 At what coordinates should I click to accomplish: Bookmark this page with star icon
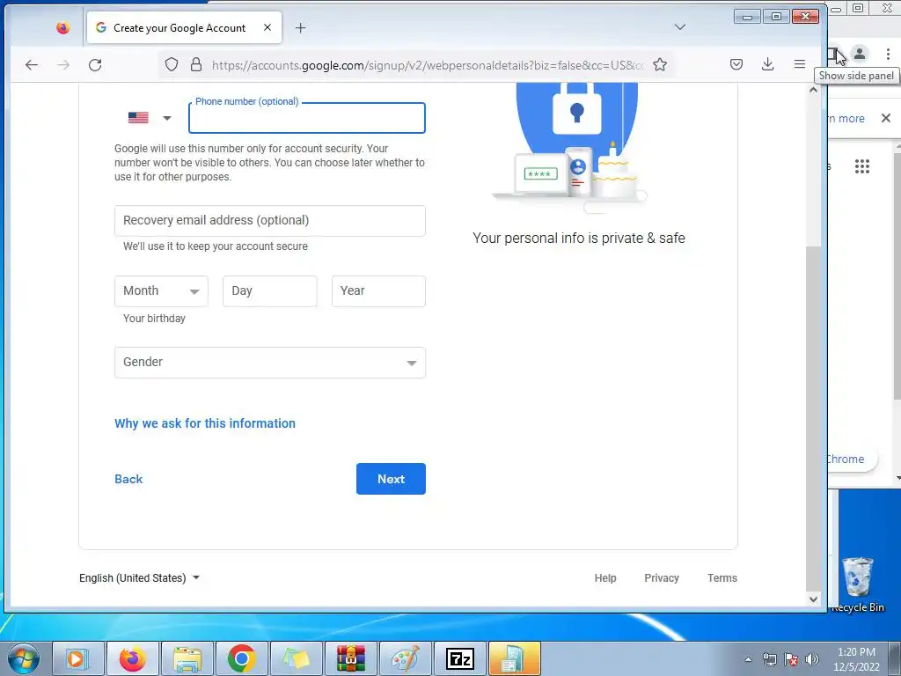pyautogui.click(x=660, y=64)
